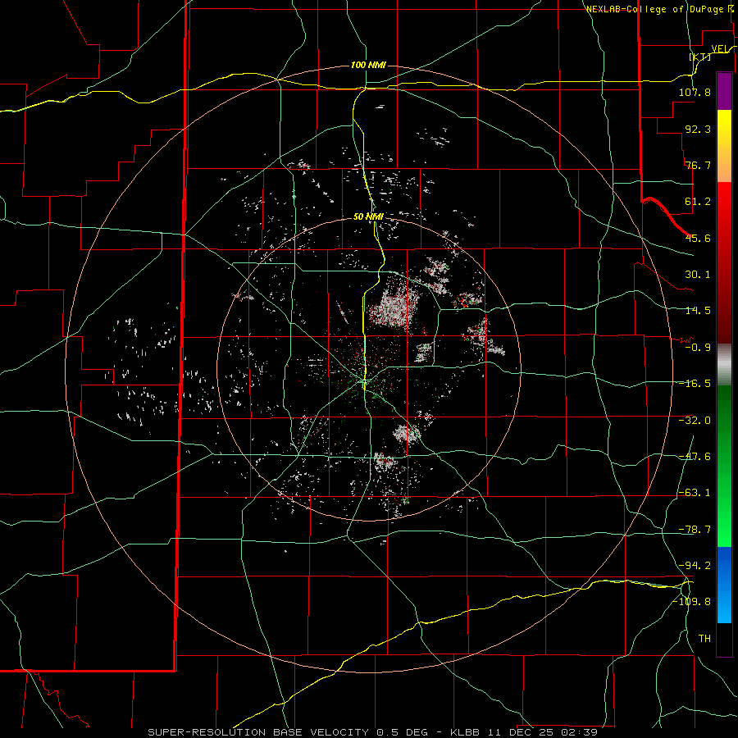Click the 61.2 velocity scale value
Screen dimensions: 738x738
698,202
